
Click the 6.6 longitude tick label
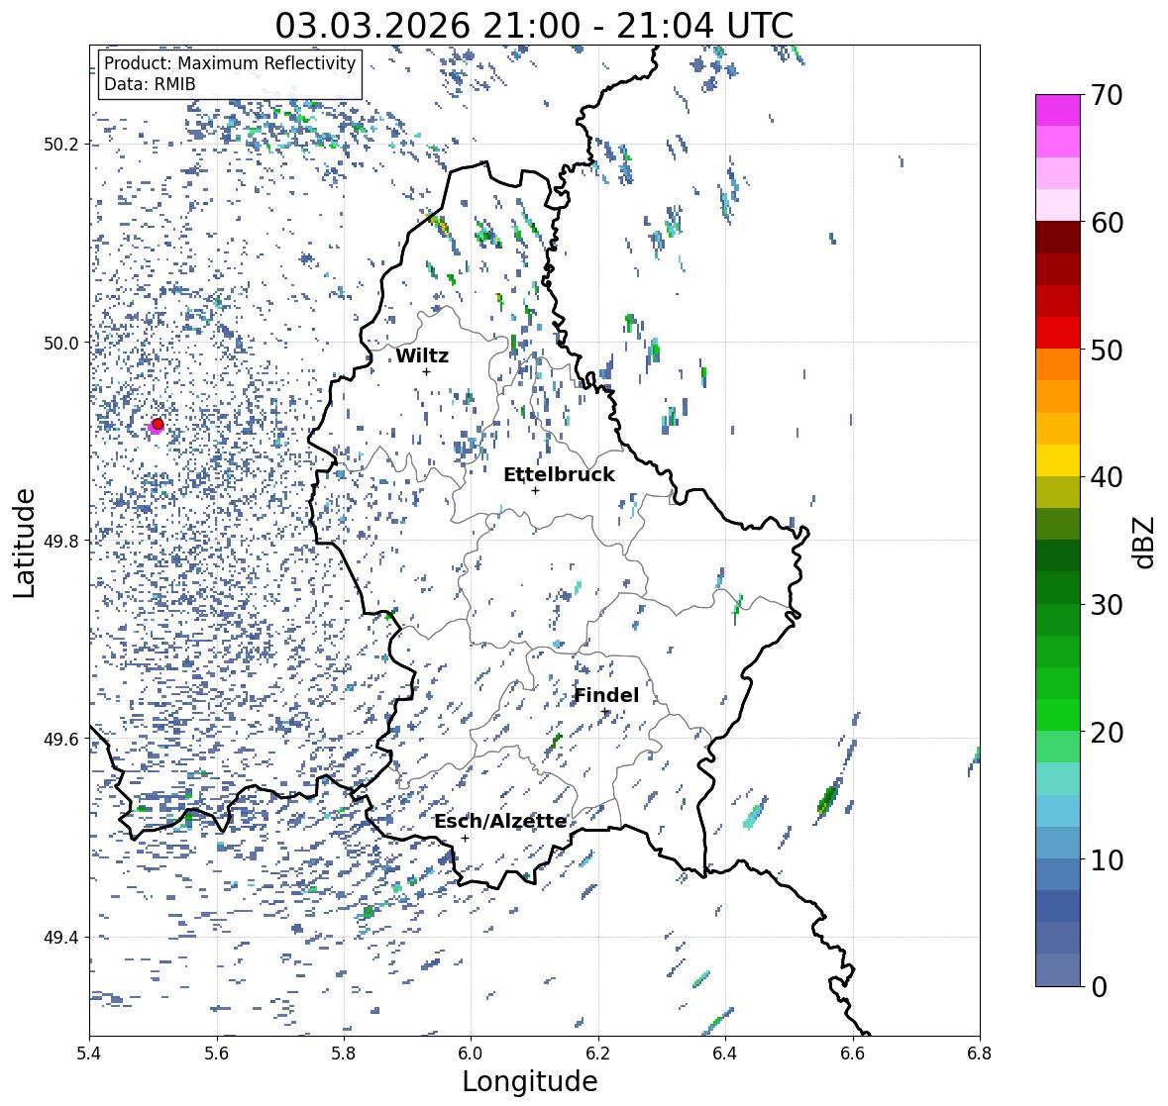click(853, 1053)
